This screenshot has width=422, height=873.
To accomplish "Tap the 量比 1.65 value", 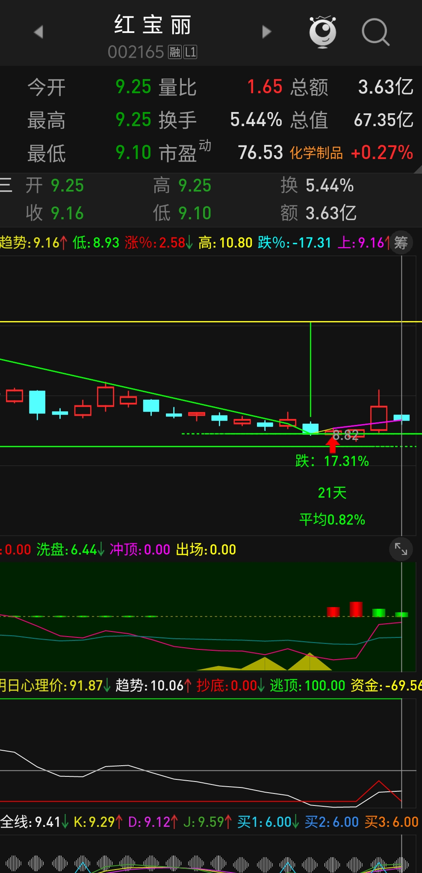I will (265, 87).
